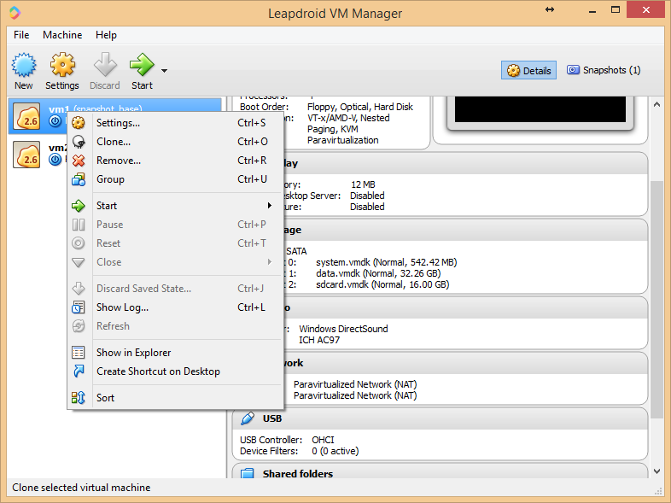Switch to the Details view button
The width and height of the screenshot is (671, 503).
(x=528, y=70)
